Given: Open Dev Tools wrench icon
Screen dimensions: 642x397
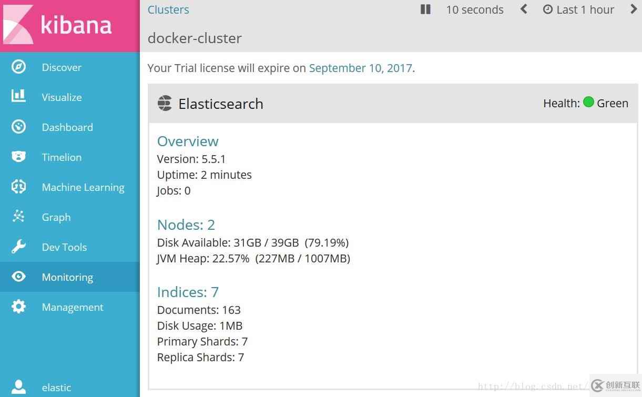Looking at the screenshot, I should pos(19,247).
